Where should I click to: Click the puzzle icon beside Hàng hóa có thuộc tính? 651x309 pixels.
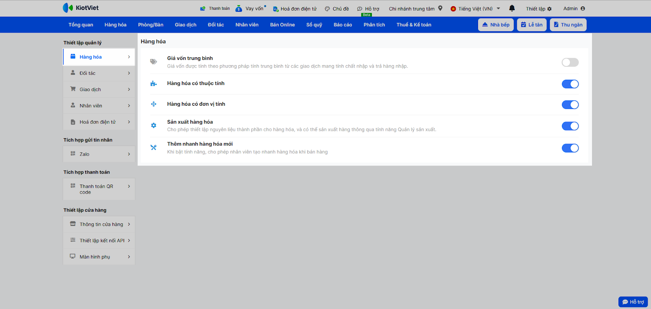(x=153, y=84)
